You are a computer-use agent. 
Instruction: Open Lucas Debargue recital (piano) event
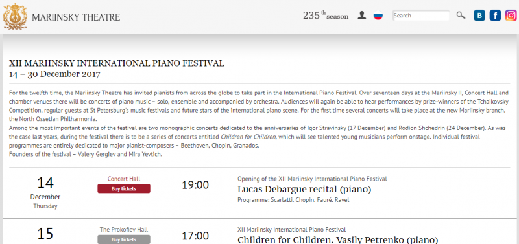coord(304,190)
